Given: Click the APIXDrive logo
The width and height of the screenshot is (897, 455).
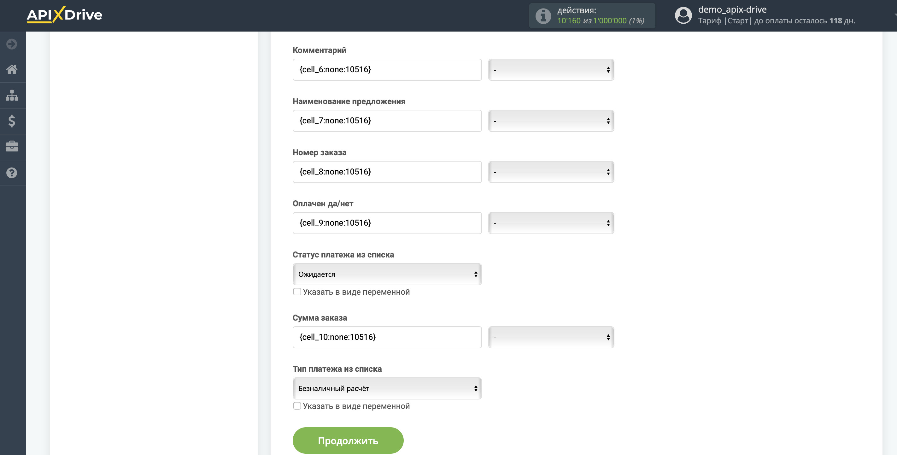Looking at the screenshot, I should click(x=64, y=15).
